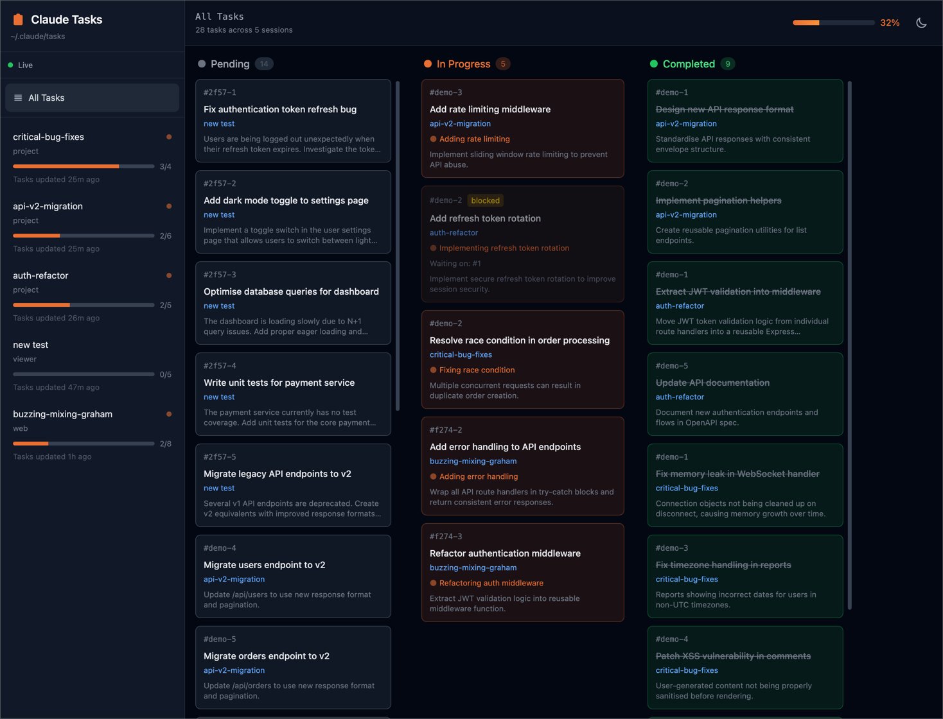This screenshot has width=943, height=719.
Task: Click the All Tasks list icon
Action: (x=18, y=98)
